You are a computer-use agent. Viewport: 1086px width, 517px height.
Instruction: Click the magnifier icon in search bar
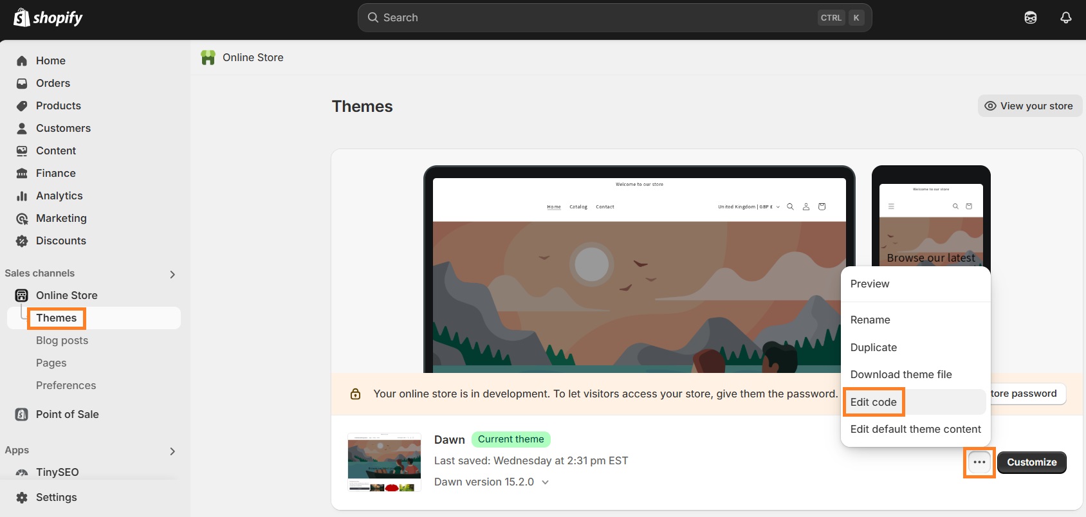373,17
